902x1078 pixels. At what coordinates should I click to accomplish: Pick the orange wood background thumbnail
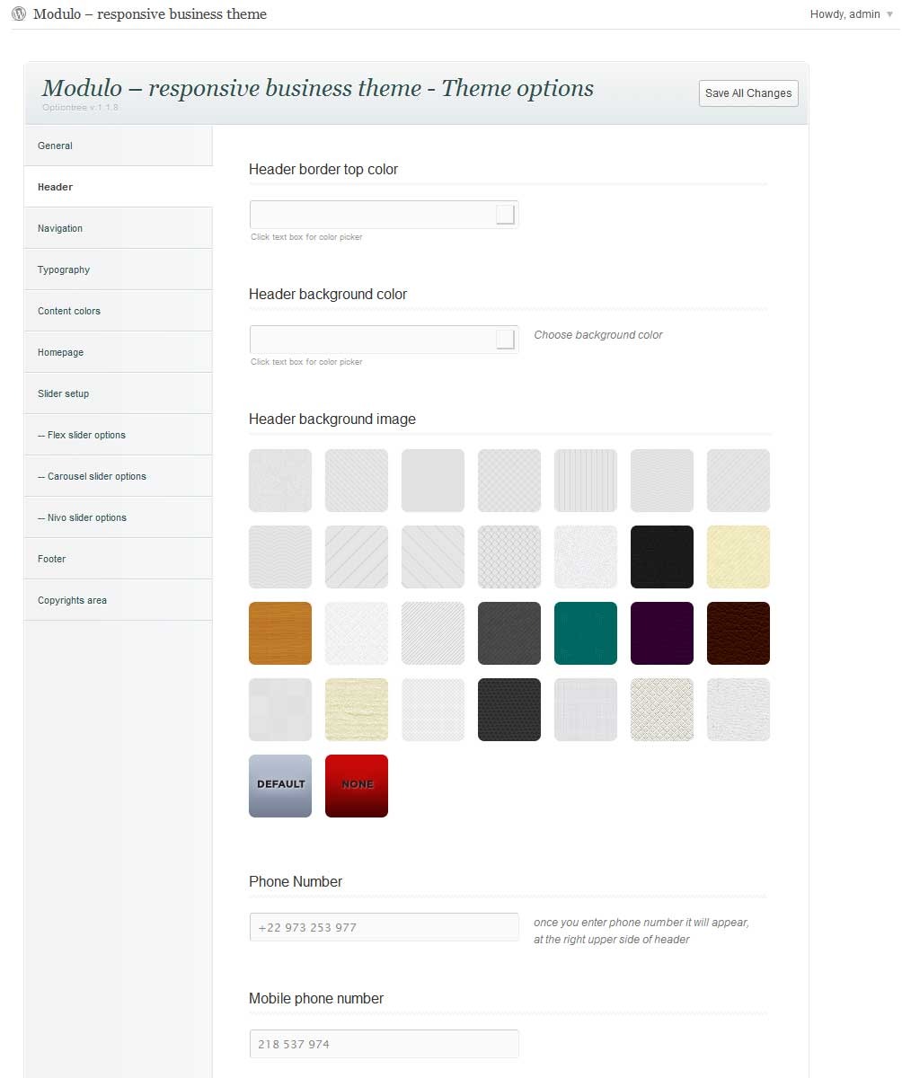[280, 633]
